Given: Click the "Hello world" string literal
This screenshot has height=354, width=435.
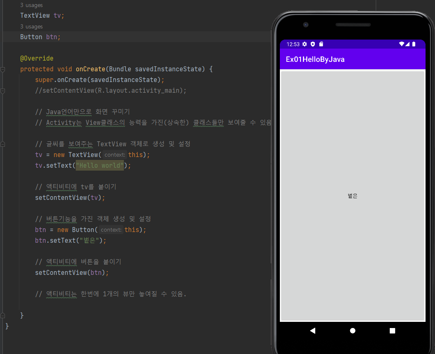Looking at the screenshot, I should click(100, 166).
